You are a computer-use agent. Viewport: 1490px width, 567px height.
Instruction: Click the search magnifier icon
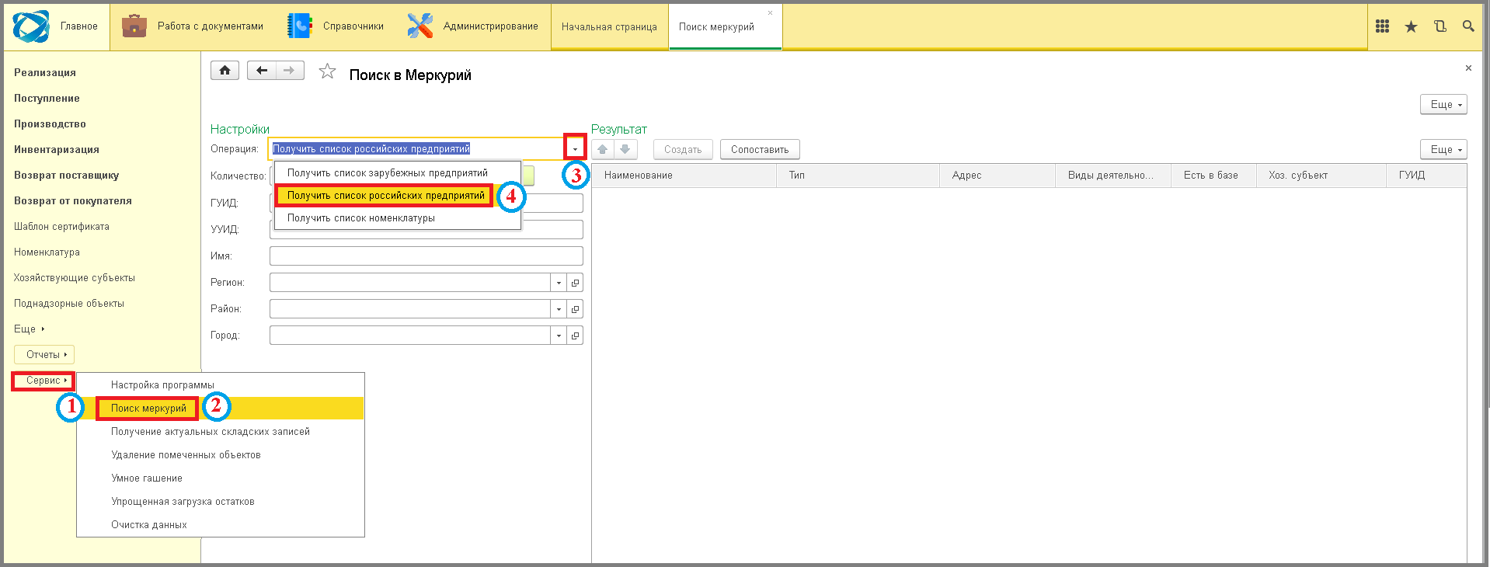coord(1468,26)
